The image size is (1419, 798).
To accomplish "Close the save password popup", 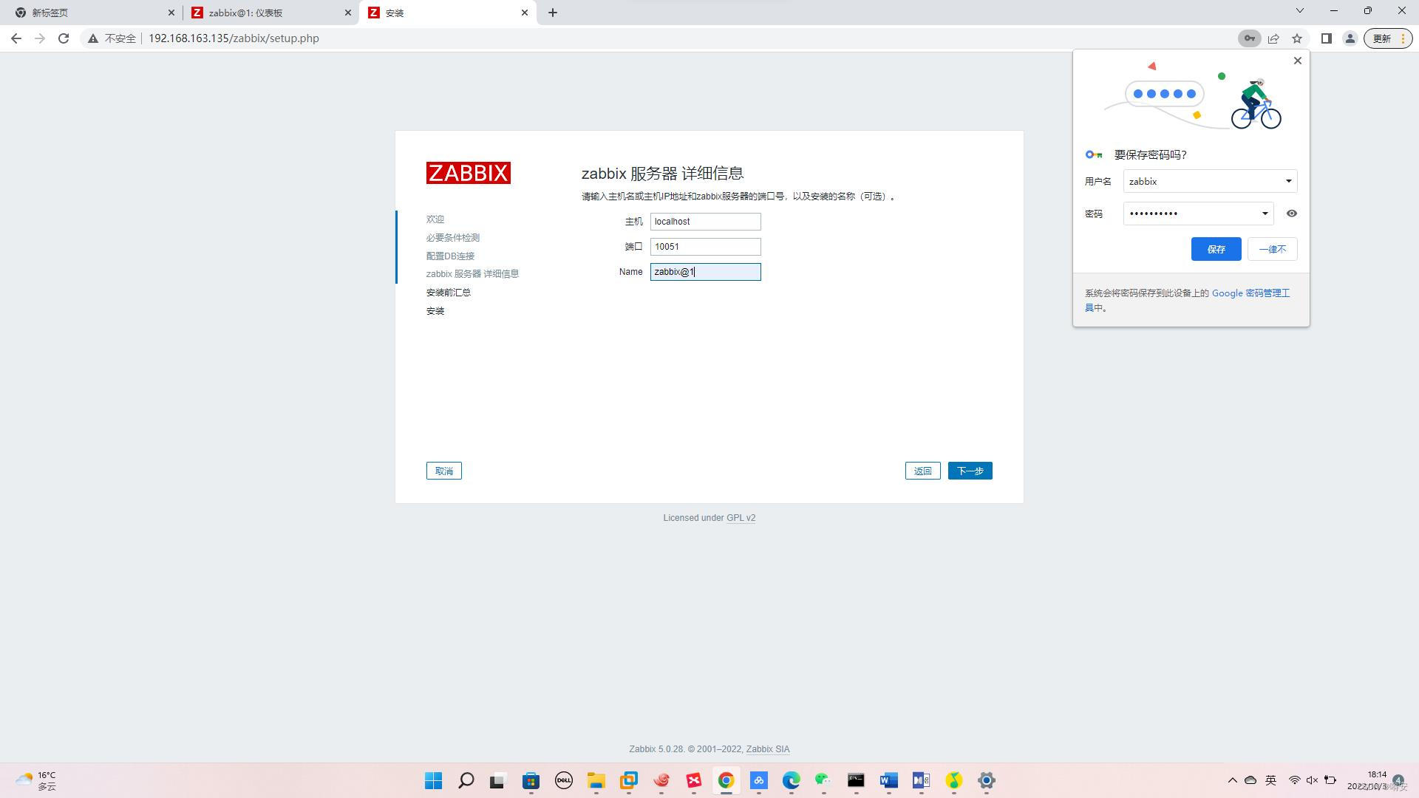I will [1298, 61].
